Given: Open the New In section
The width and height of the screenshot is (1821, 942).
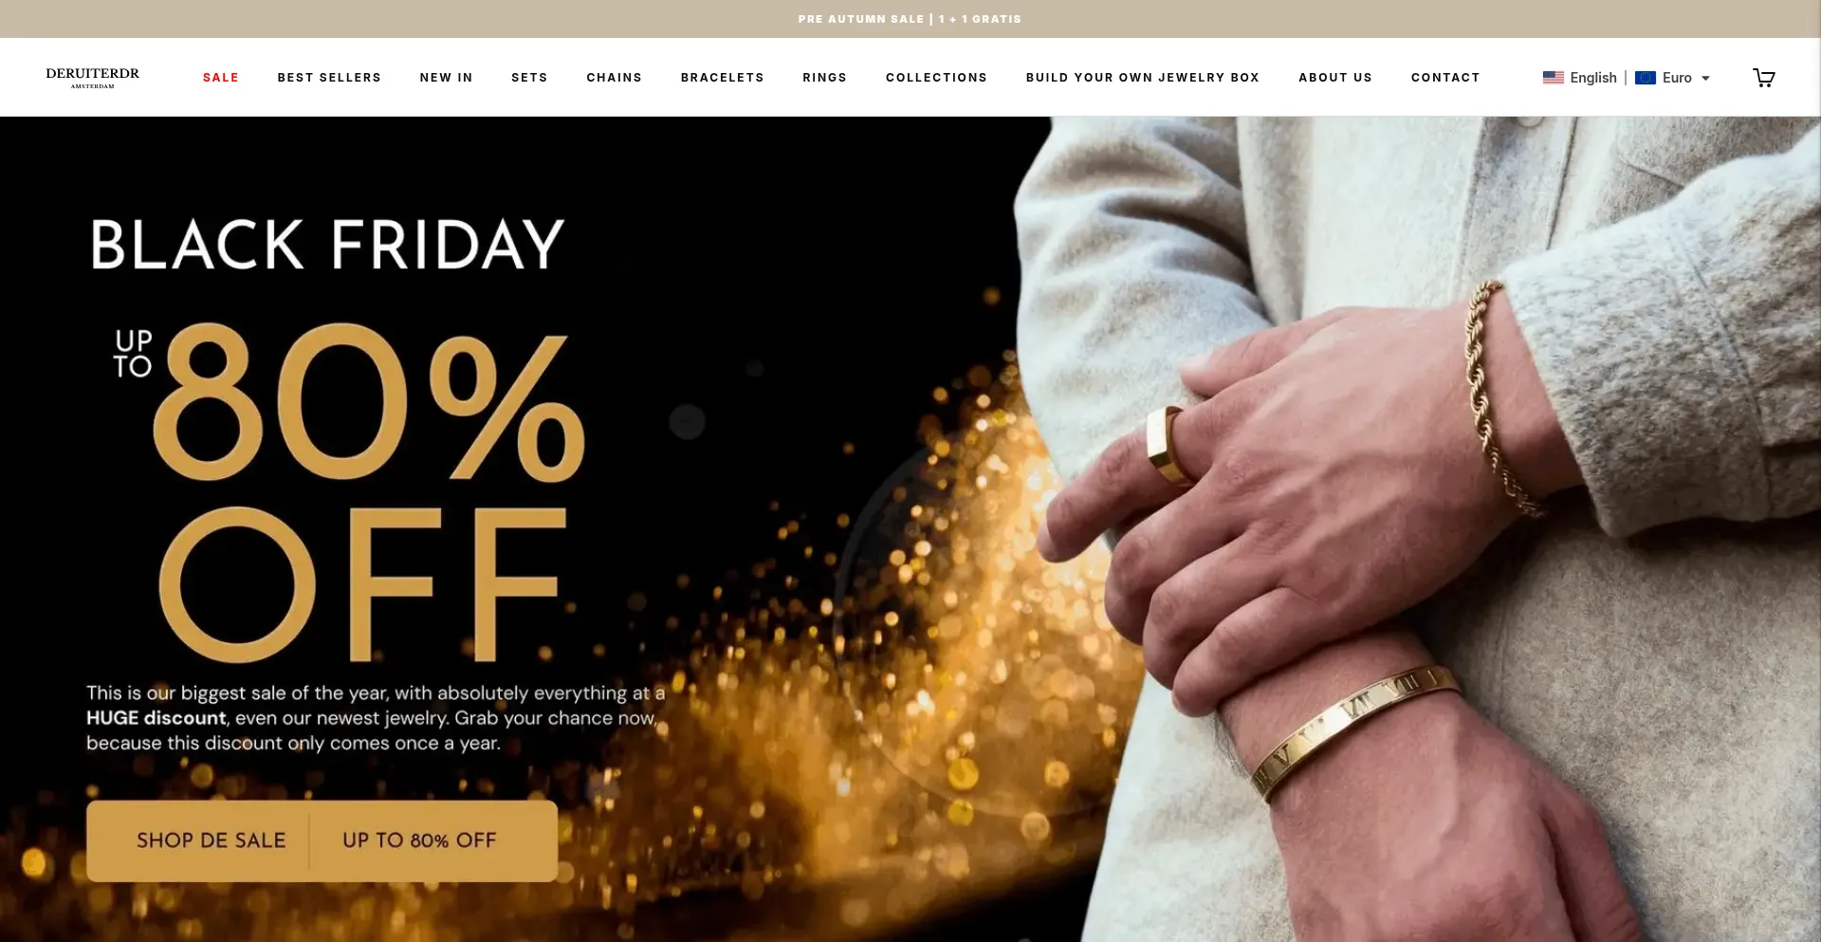Looking at the screenshot, I should click(x=446, y=78).
